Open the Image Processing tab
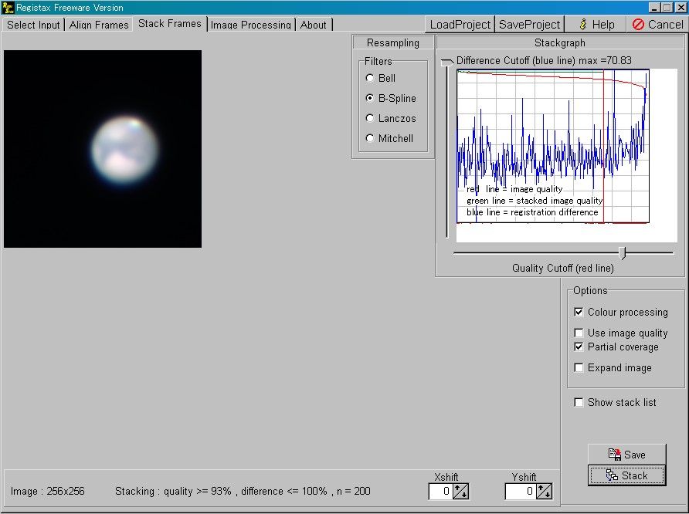Viewport: 689px width, 514px height. pos(250,25)
